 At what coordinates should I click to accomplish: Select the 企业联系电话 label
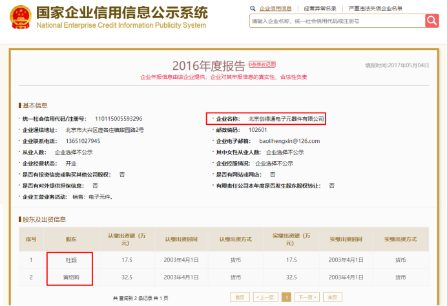pos(39,141)
